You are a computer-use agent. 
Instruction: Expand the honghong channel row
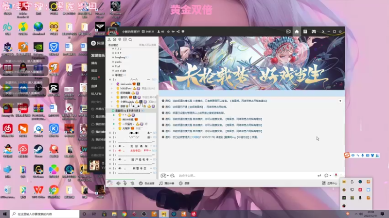click(x=113, y=57)
